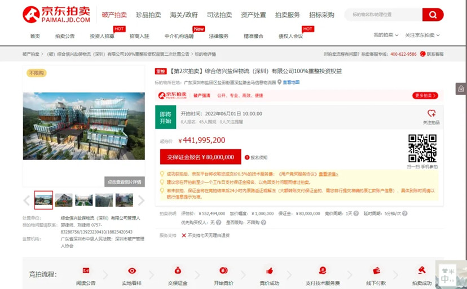
Task: Click the JD Paimai logo
Action: coord(56,14)
